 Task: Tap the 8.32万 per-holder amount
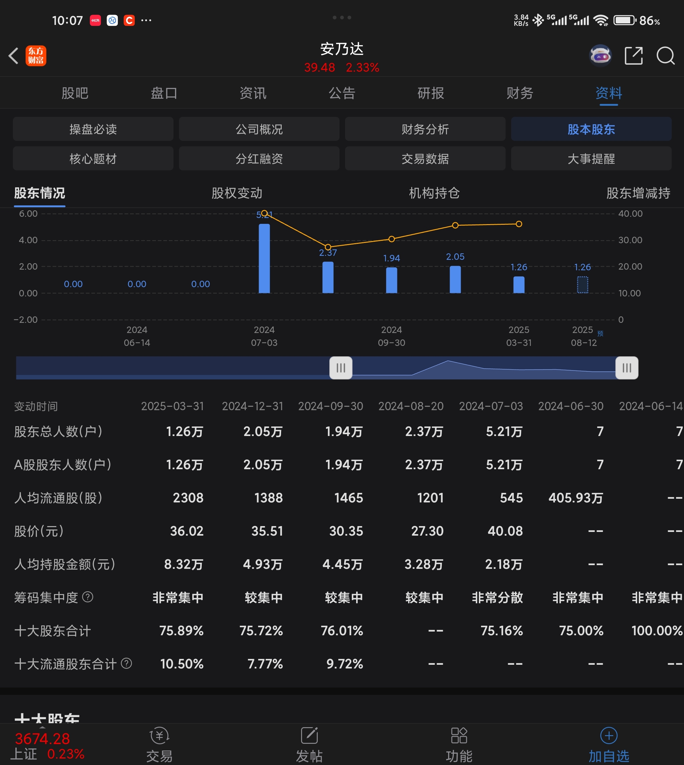pyautogui.click(x=184, y=564)
